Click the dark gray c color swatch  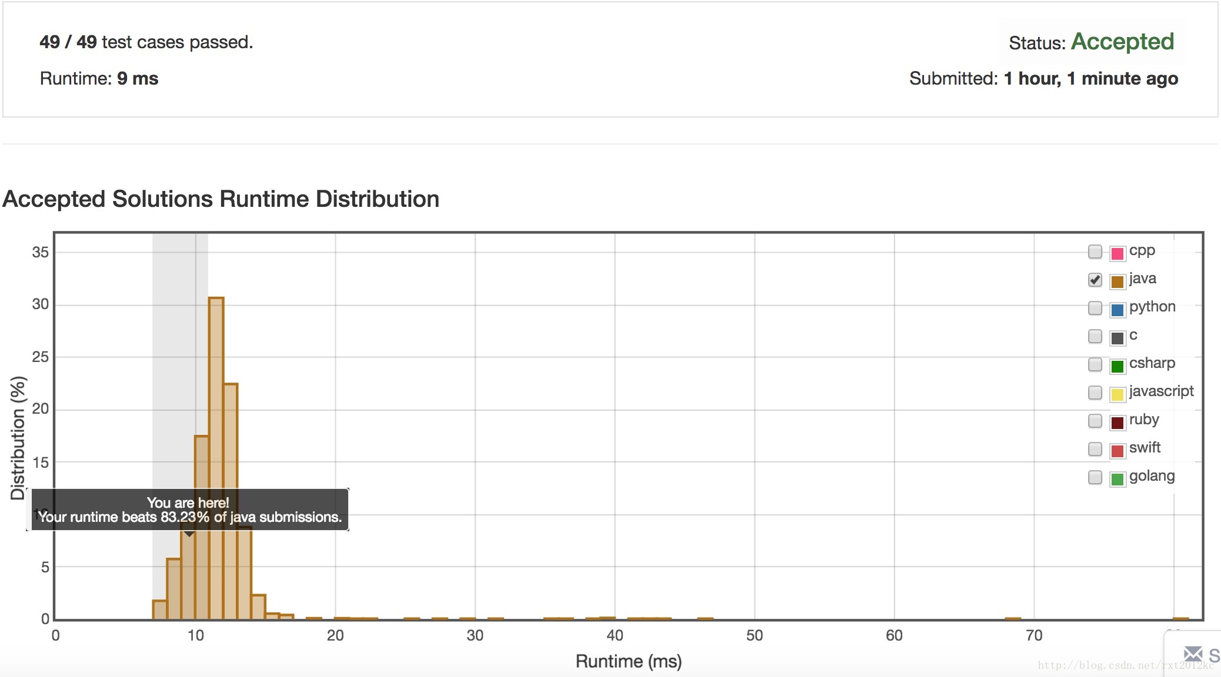click(1117, 338)
